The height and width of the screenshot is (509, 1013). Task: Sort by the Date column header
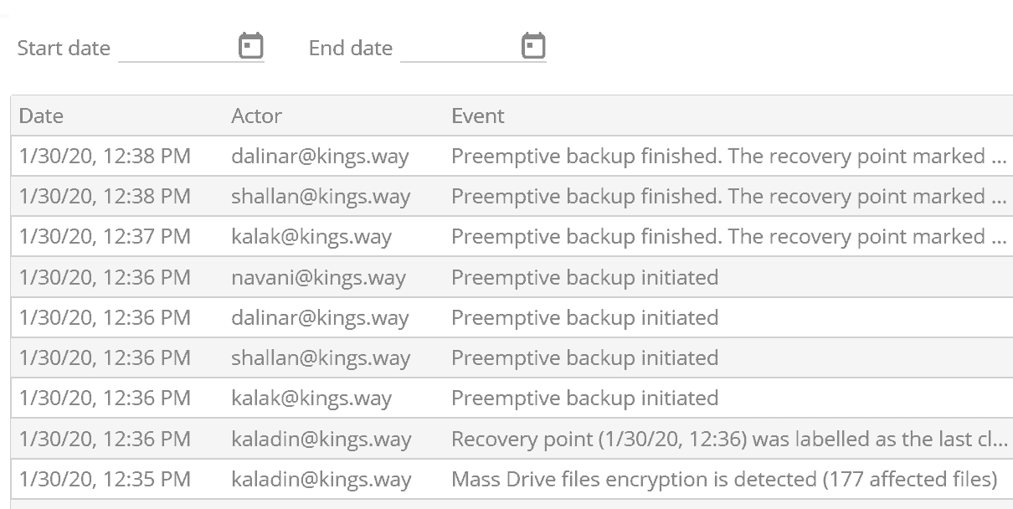[x=41, y=116]
